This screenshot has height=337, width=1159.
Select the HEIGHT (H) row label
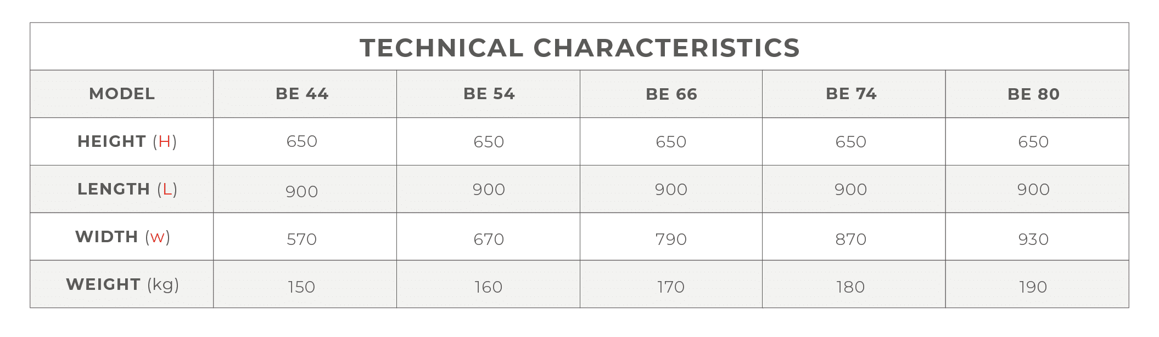(x=127, y=141)
